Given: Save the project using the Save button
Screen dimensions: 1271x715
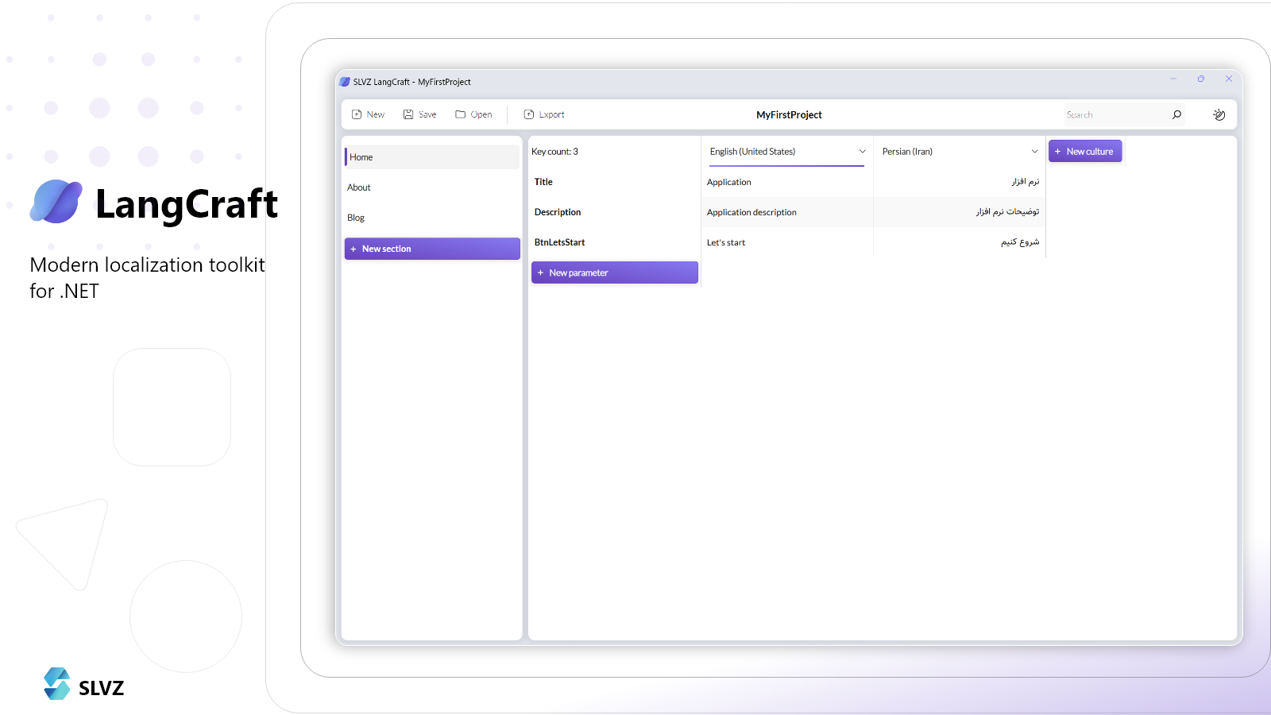Looking at the screenshot, I should 419,114.
